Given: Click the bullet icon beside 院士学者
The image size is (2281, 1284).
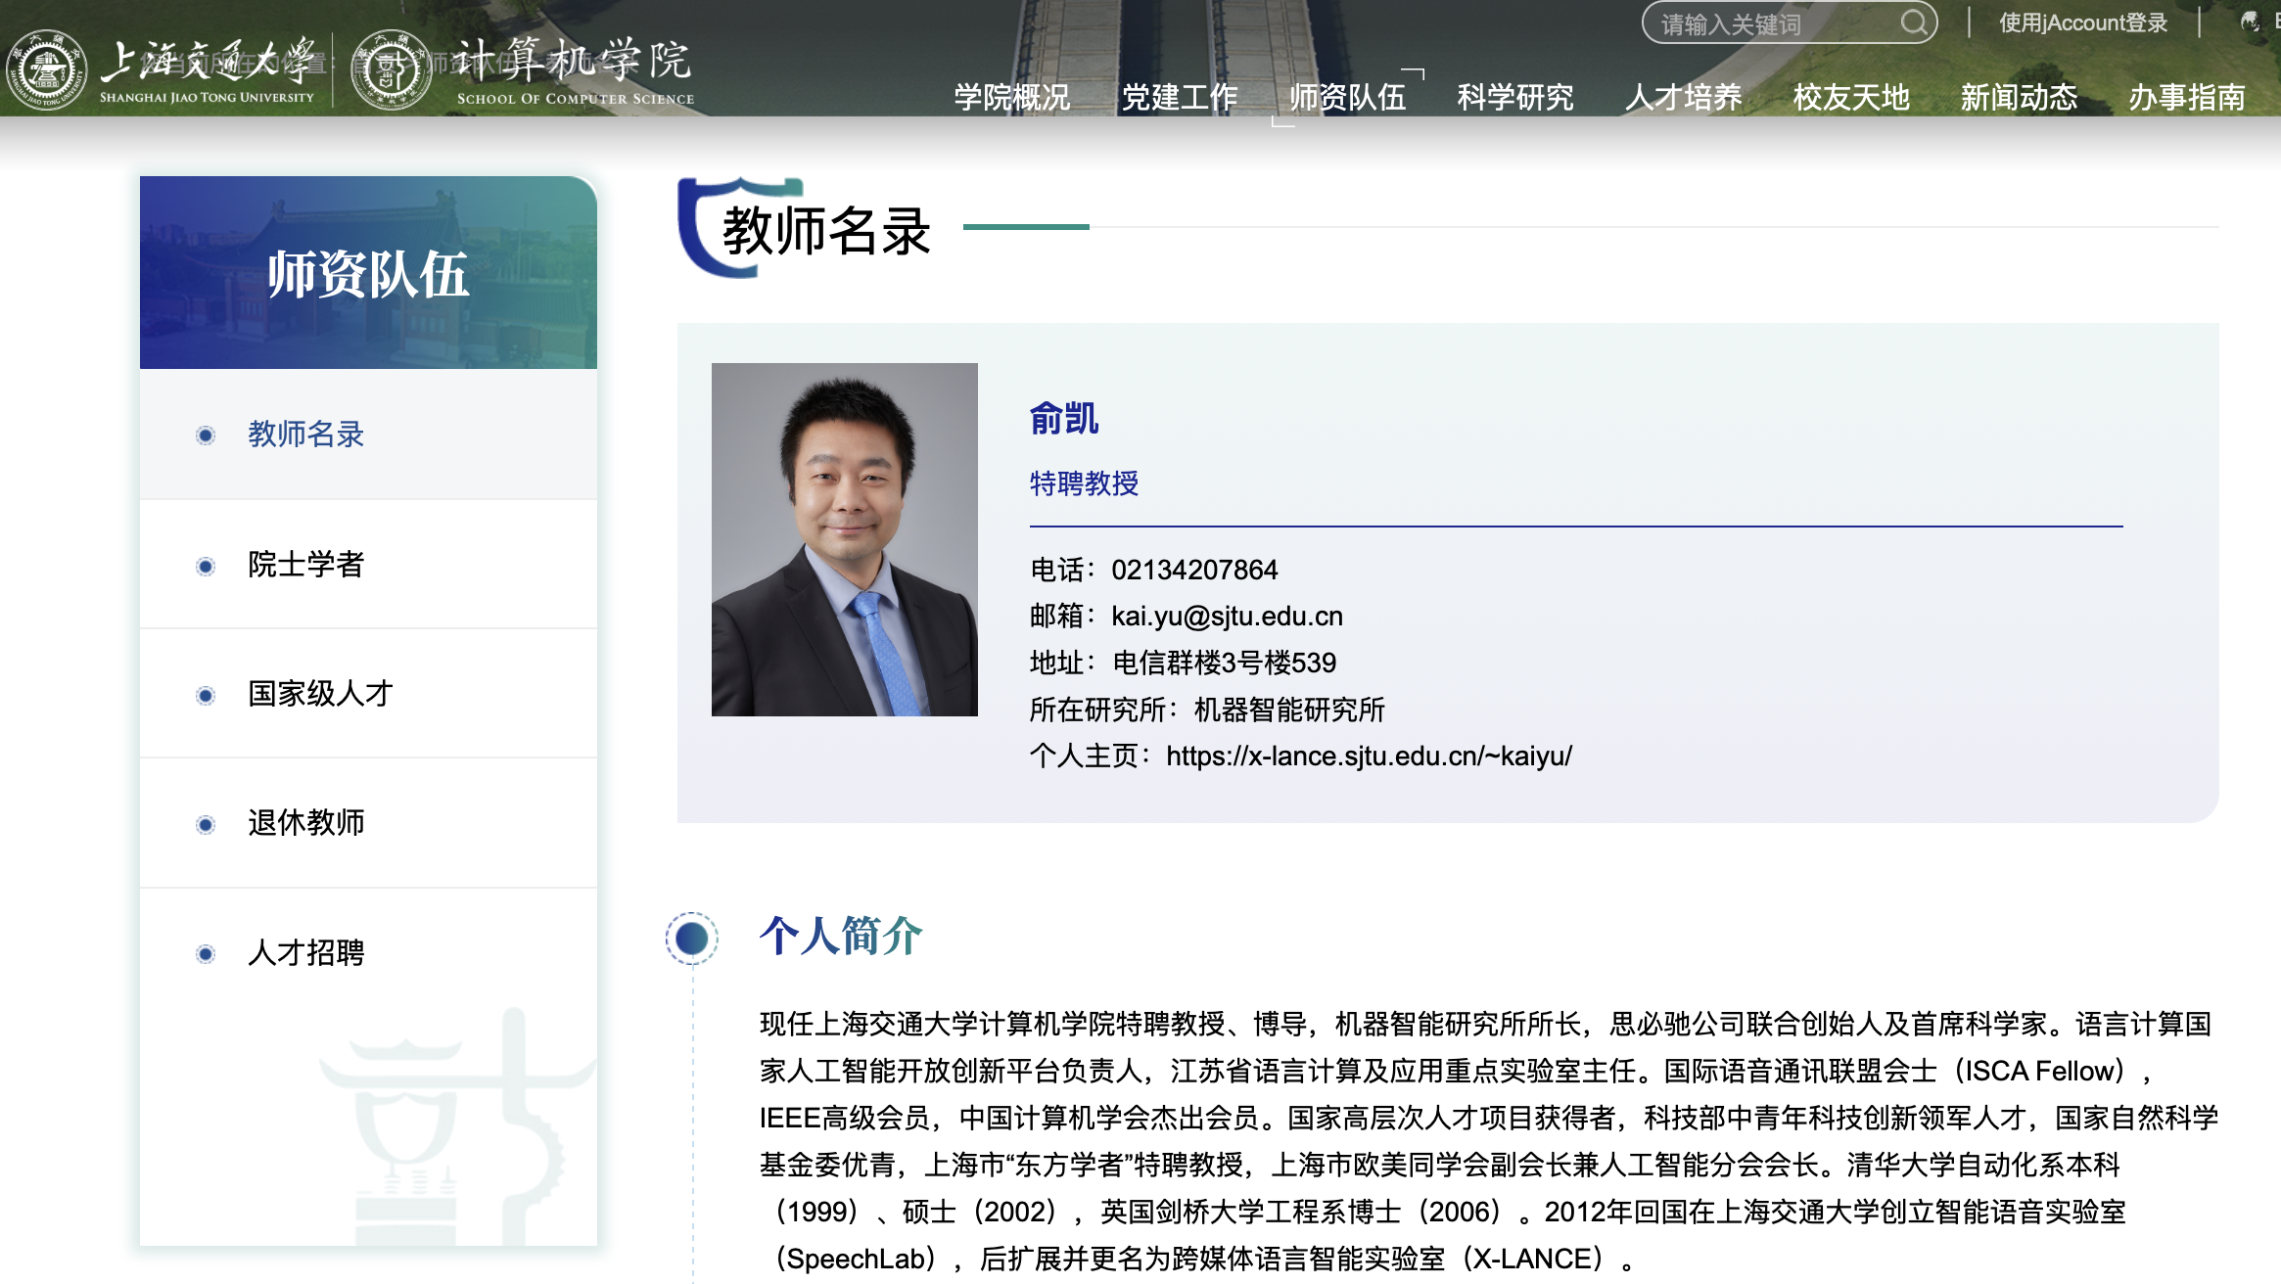Looking at the screenshot, I should coord(206,566).
